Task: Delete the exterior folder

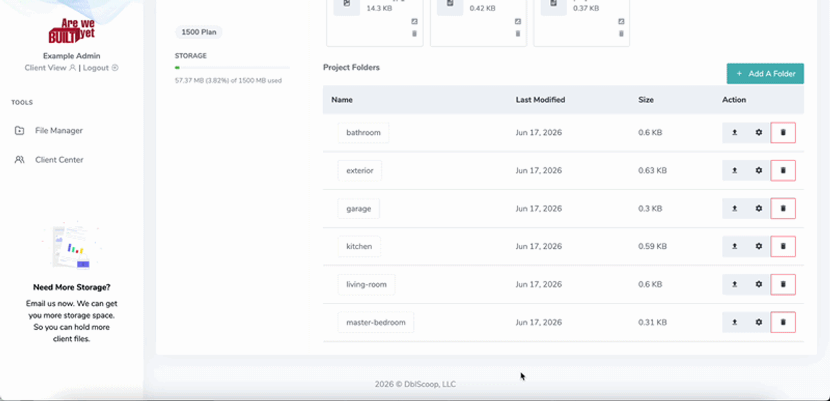Action: coord(783,170)
